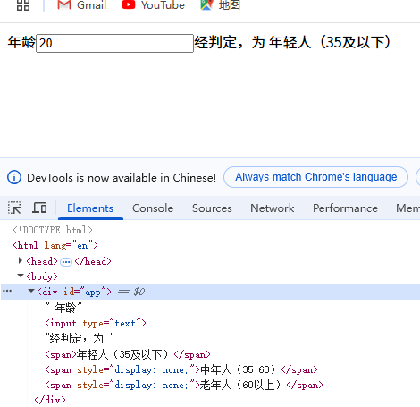Screen dimensions: 420x407
Task: Click the page text 年轻人（35及以下）
Action: tap(330, 42)
